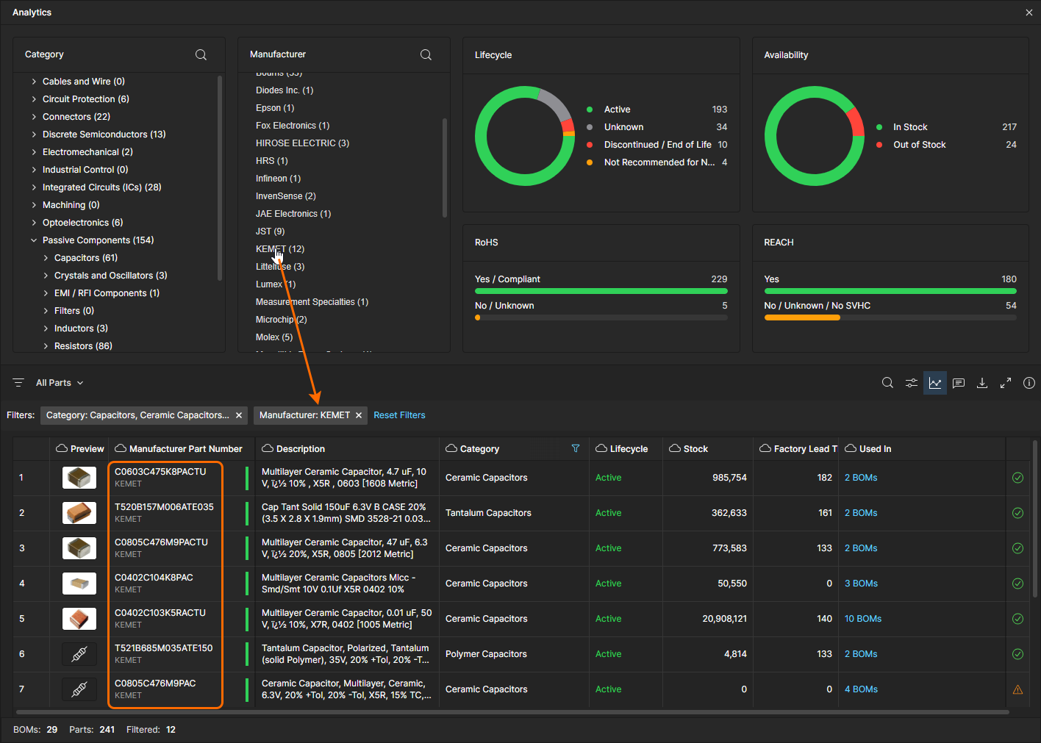Image resolution: width=1041 pixels, height=743 pixels.
Task: Click the Manufacturer panel search icon
Action: pos(426,55)
